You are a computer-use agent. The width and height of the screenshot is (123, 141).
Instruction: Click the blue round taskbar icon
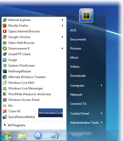tap(38, 136)
